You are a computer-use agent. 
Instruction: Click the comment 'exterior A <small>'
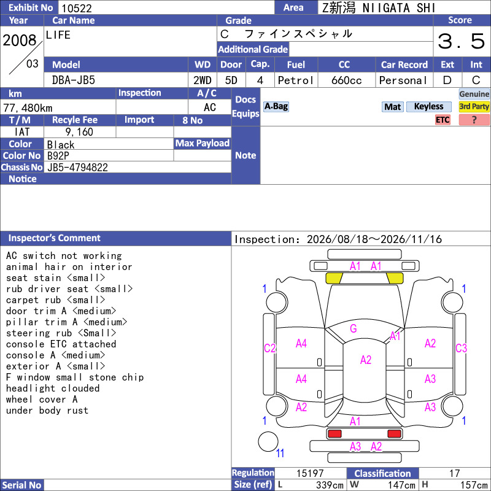point(55,366)
